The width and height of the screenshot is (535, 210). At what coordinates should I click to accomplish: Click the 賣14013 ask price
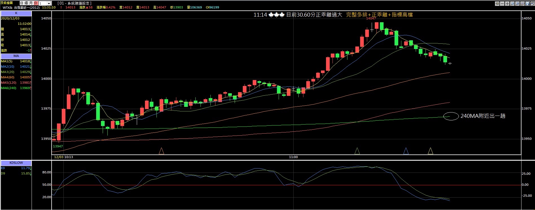tap(143, 7)
